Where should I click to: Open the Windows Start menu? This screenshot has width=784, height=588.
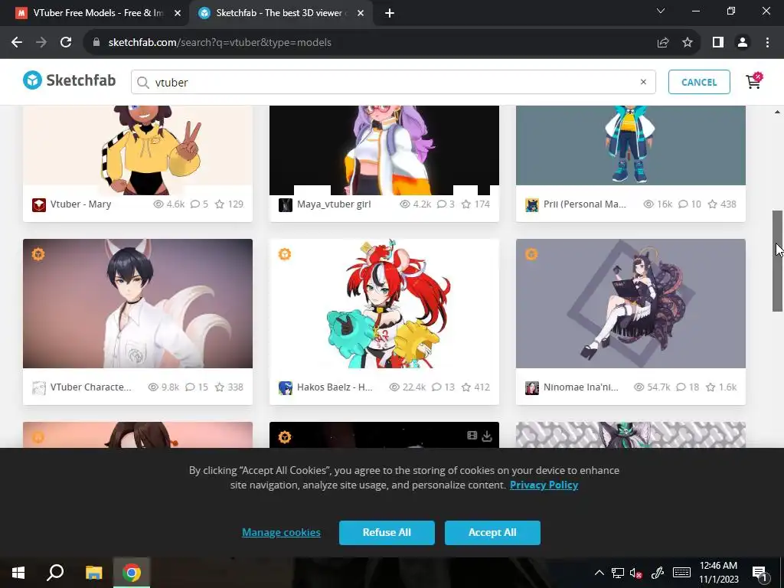18,573
